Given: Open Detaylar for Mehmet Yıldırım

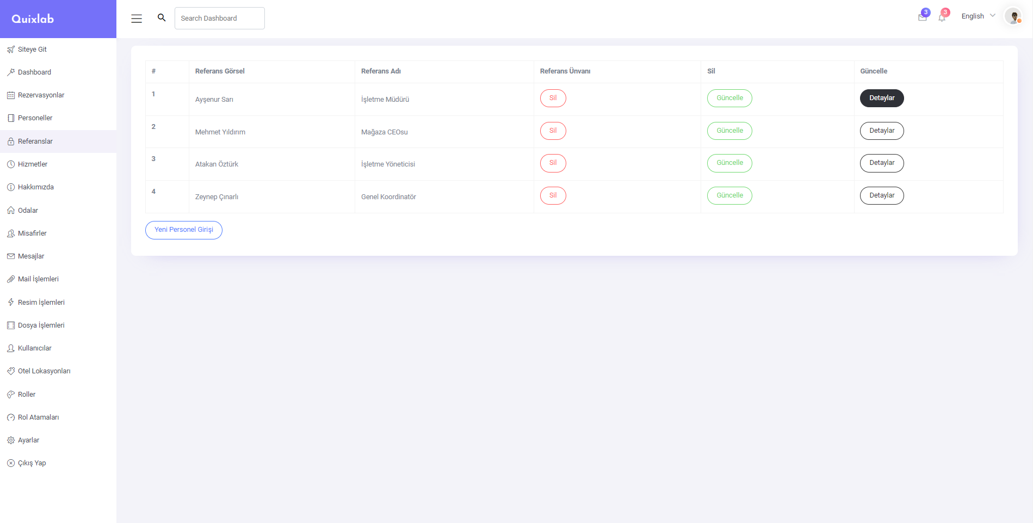Looking at the screenshot, I should click(x=882, y=131).
